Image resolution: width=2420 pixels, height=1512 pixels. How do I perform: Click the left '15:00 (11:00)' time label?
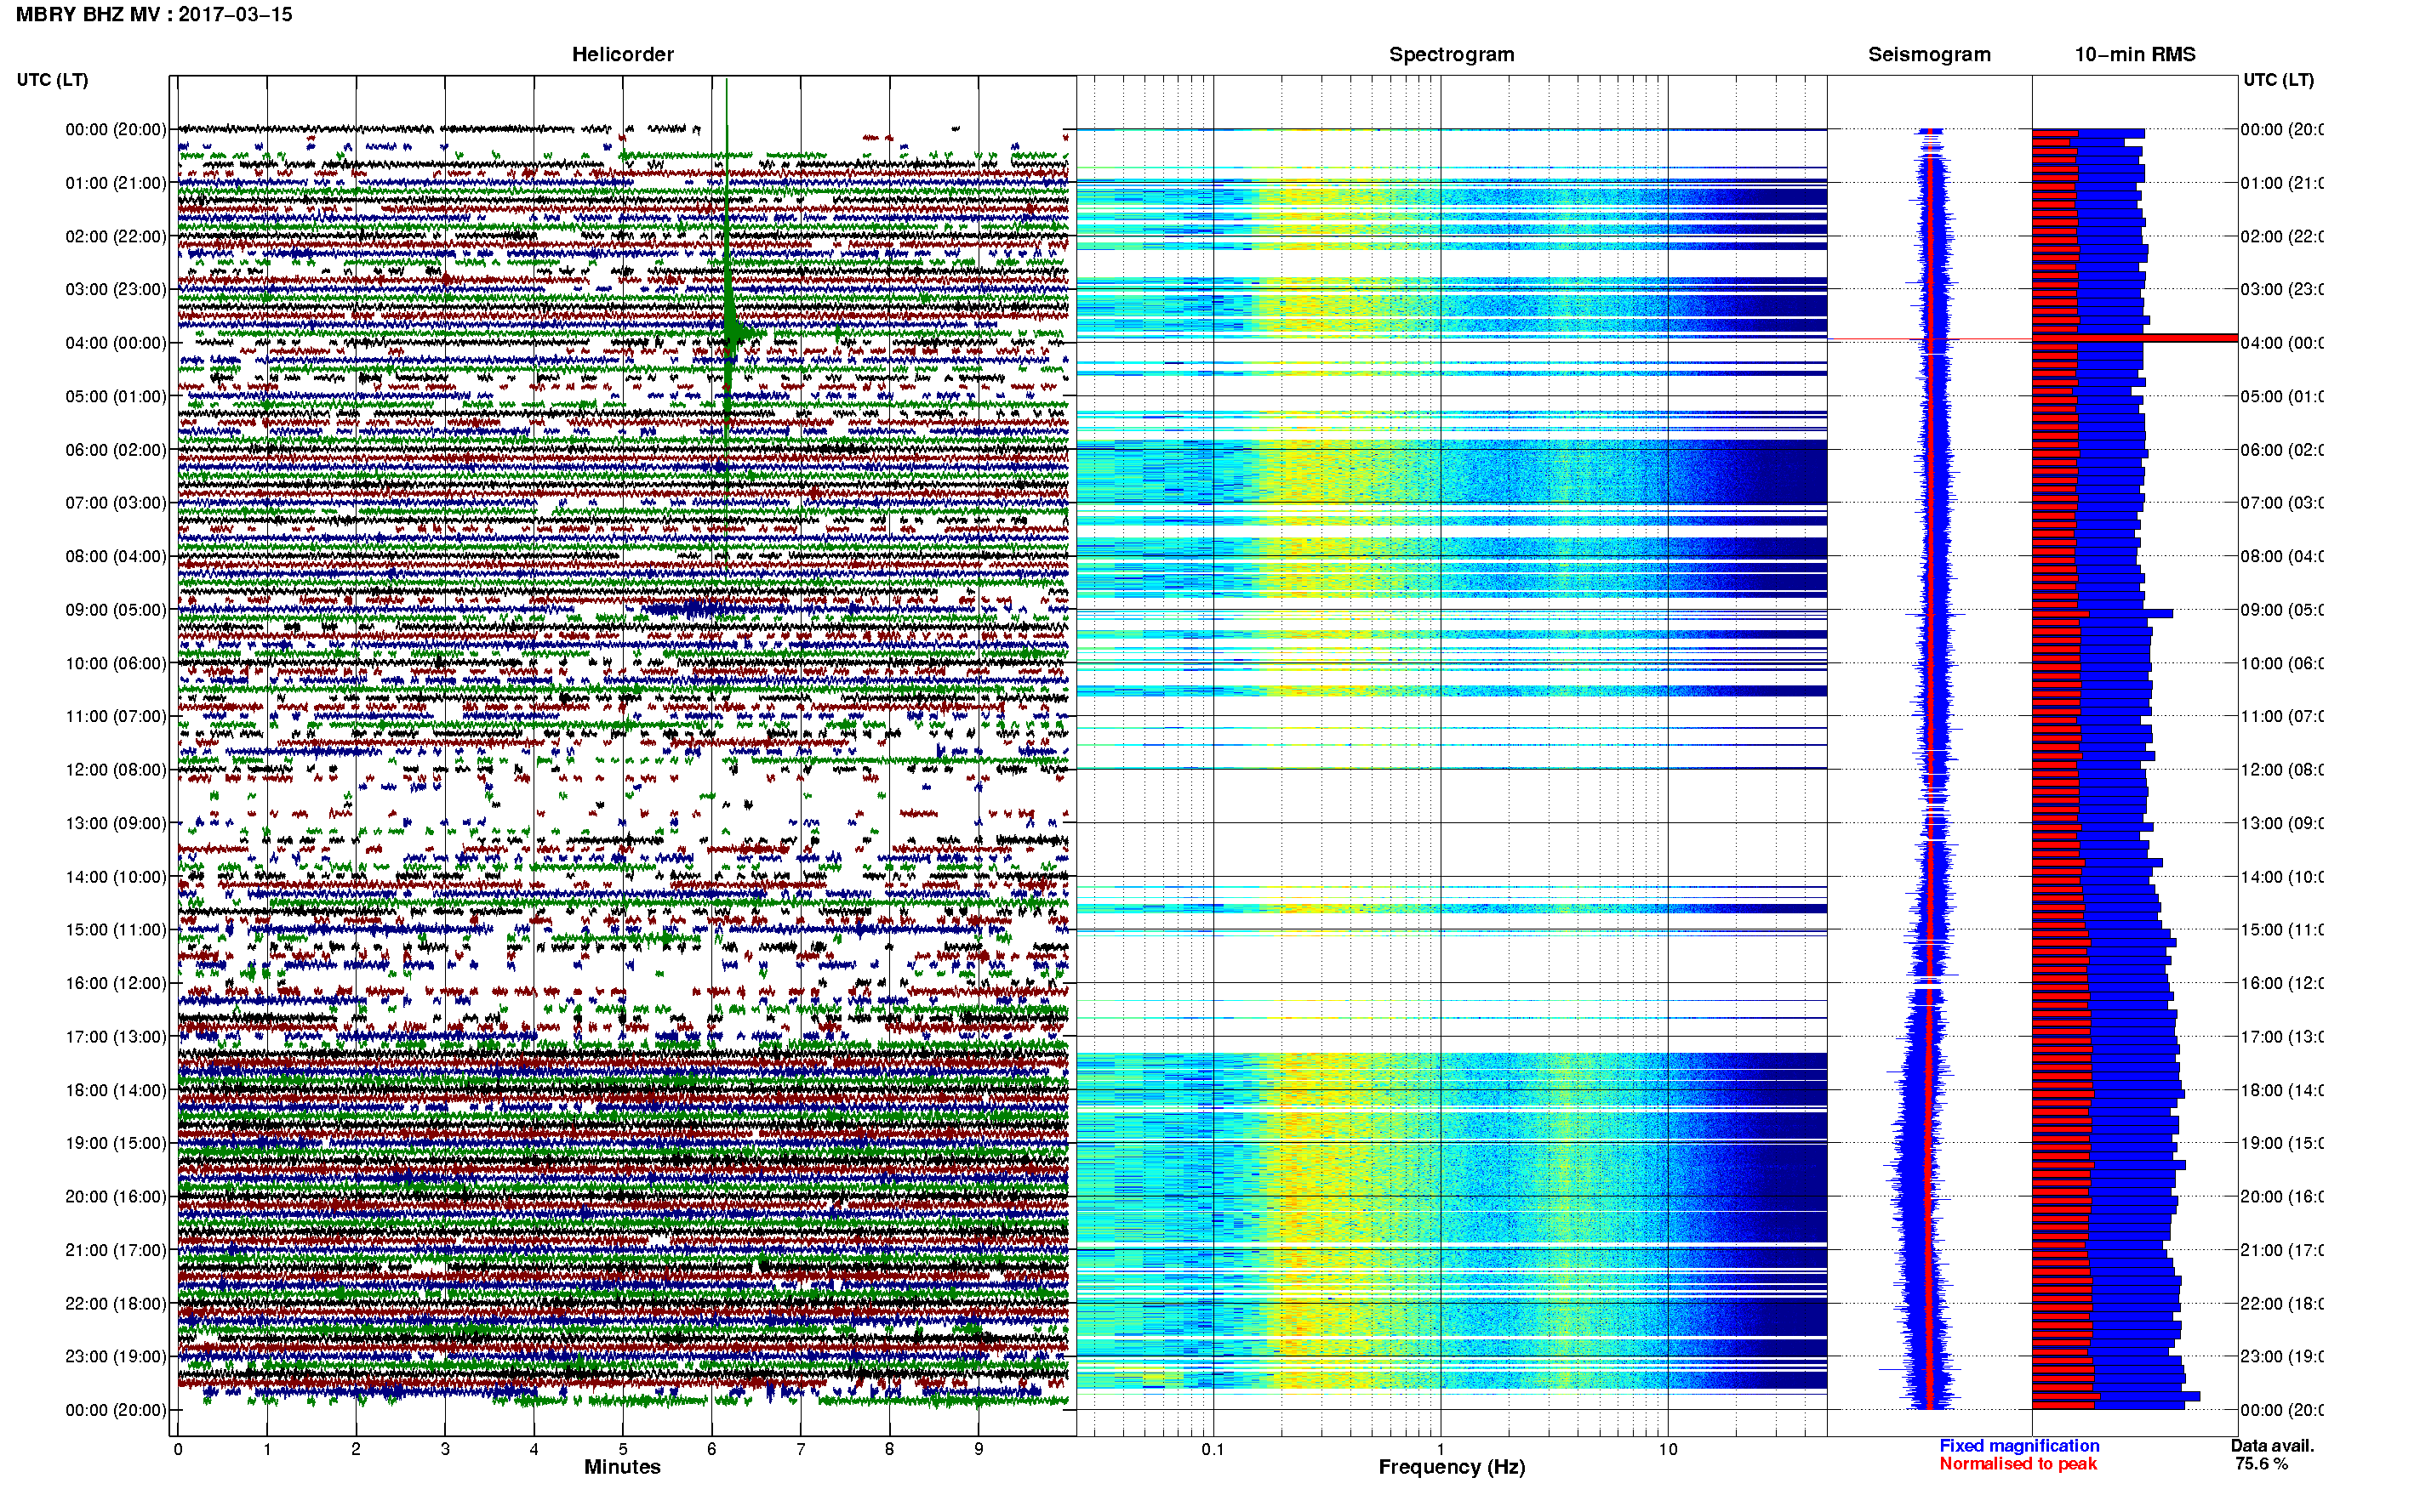tap(116, 930)
